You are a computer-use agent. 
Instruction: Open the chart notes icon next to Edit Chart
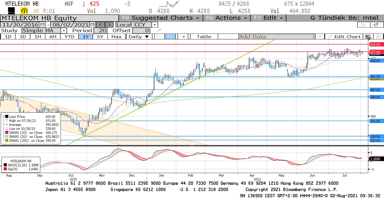[368, 36]
